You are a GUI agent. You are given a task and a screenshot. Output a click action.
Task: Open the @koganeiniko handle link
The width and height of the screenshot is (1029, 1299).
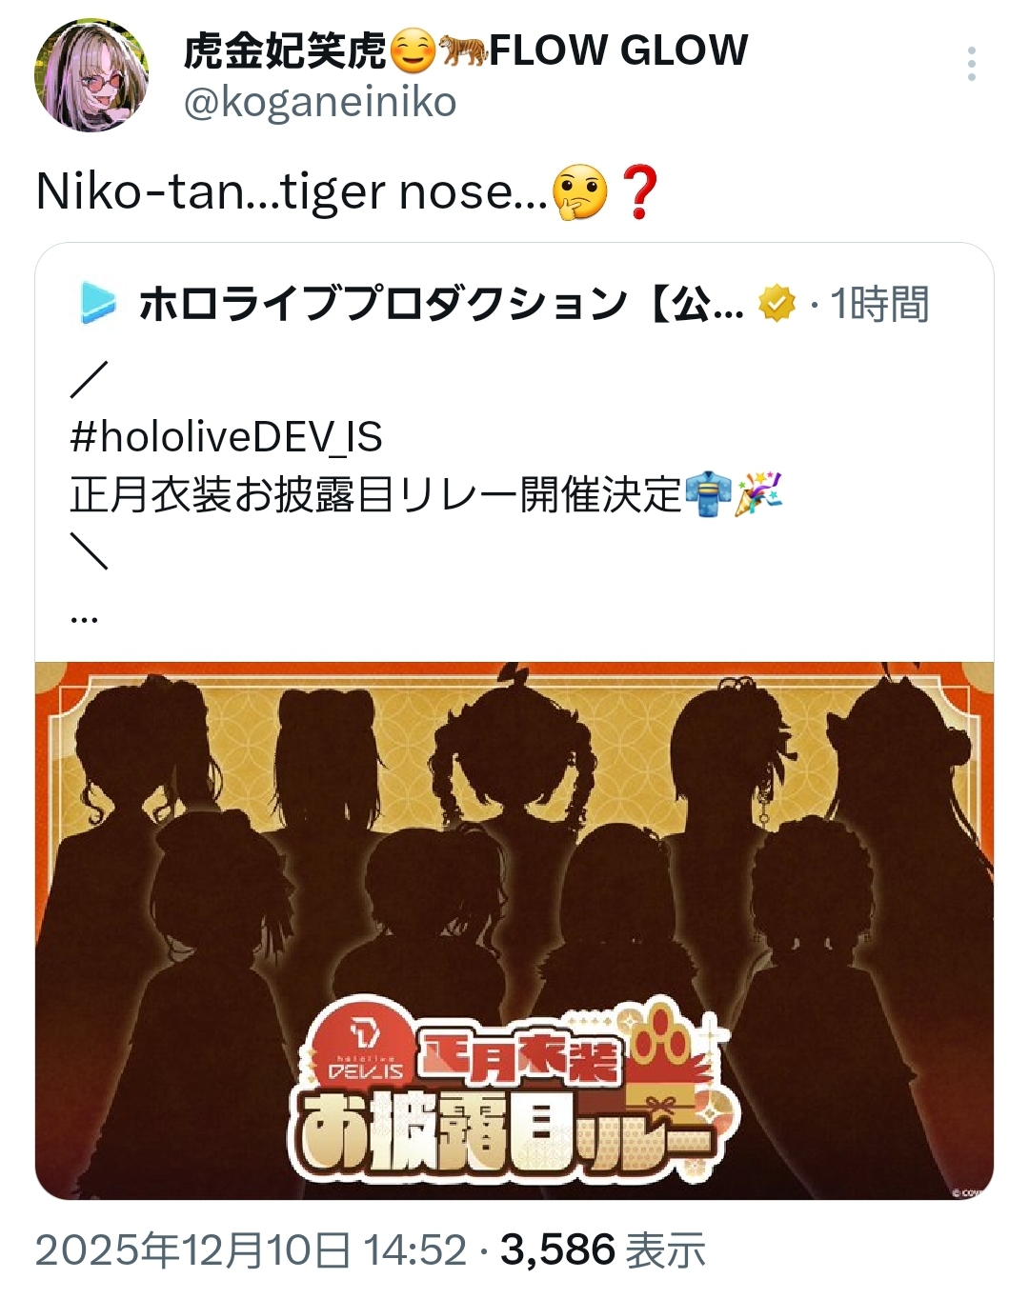(x=320, y=102)
